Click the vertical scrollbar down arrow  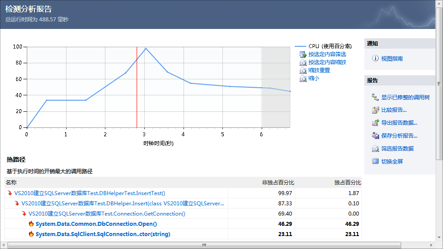(x=439, y=237)
